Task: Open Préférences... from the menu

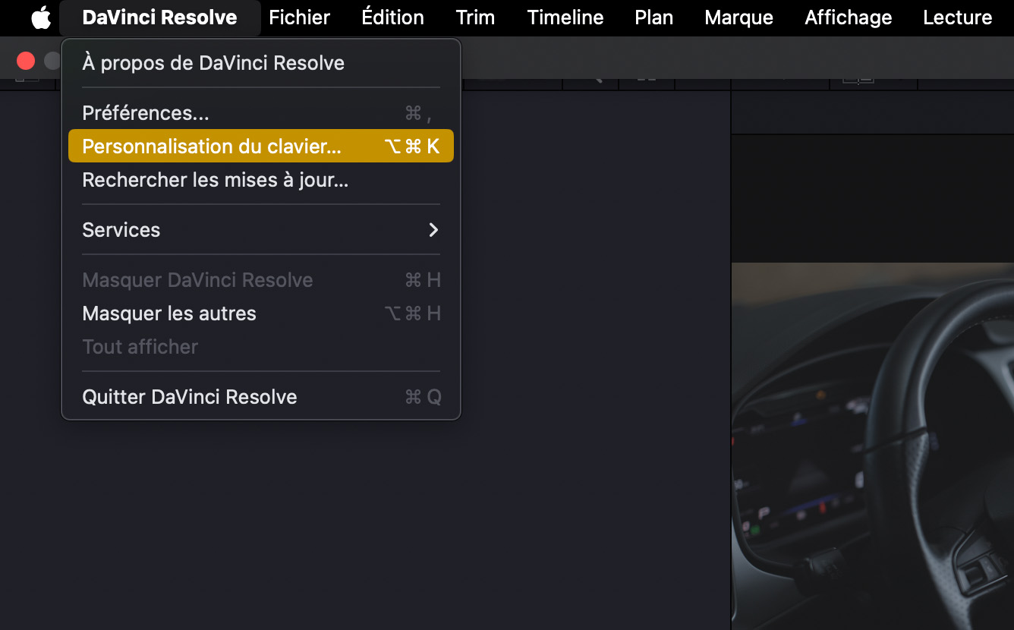Action: [261, 113]
